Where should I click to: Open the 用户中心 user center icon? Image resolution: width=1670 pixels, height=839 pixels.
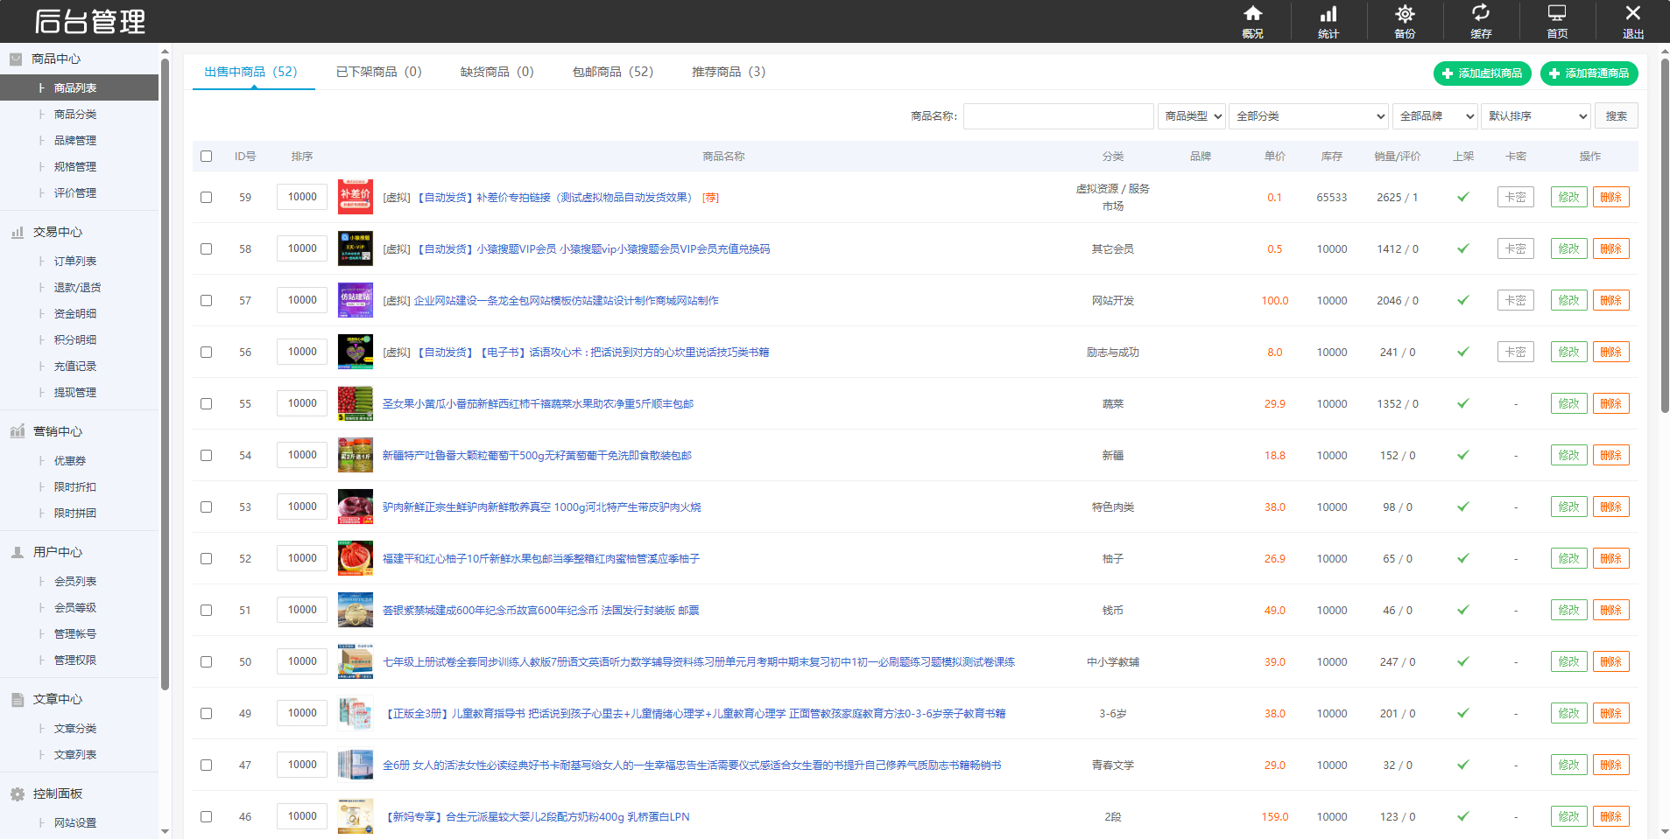[17, 552]
